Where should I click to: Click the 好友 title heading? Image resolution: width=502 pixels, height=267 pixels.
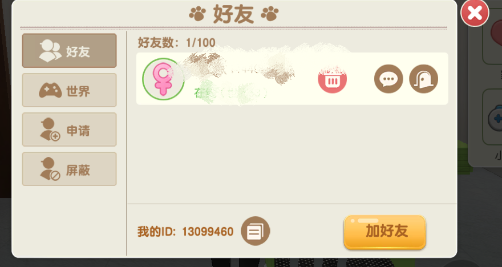pos(233,14)
